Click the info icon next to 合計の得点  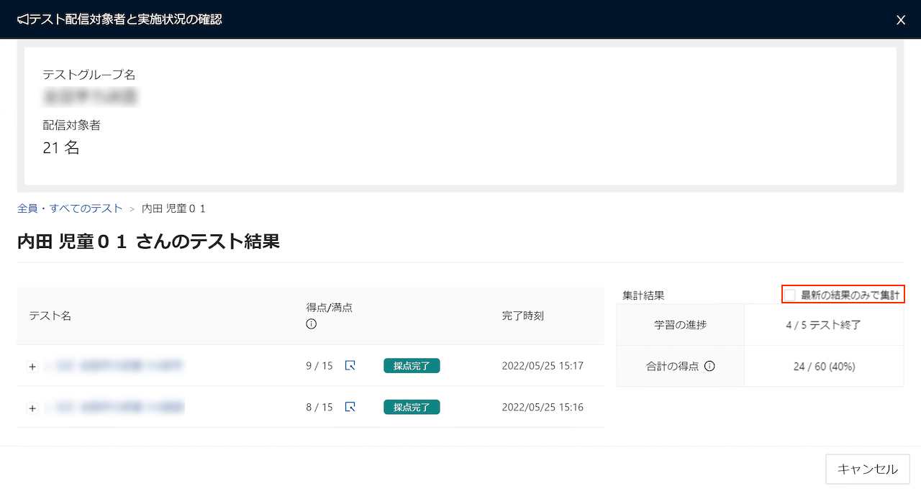click(709, 367)
